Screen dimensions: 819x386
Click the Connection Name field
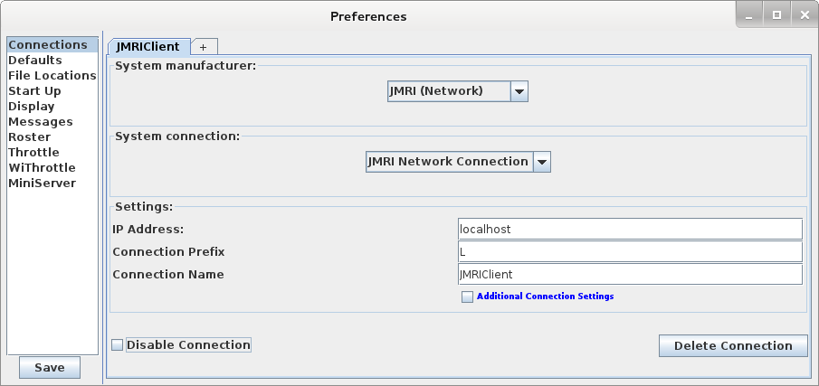[x=630, y=275]
